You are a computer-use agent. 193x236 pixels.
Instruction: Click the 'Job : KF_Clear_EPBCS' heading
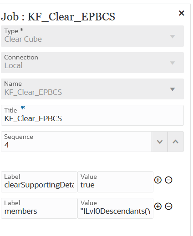click(x=58, y=17)
